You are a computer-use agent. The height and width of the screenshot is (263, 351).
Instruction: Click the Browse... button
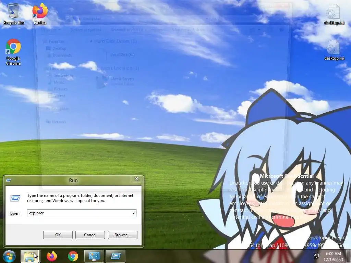122,235
